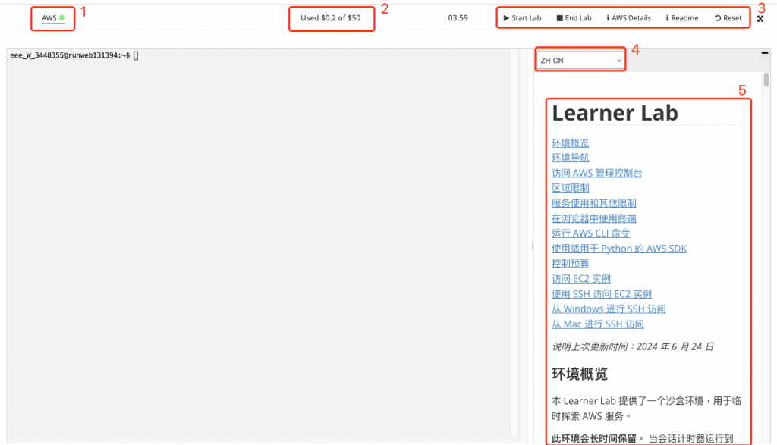Click the Readme info icon
The image size is (777, 445).
[x=667, y=18]
